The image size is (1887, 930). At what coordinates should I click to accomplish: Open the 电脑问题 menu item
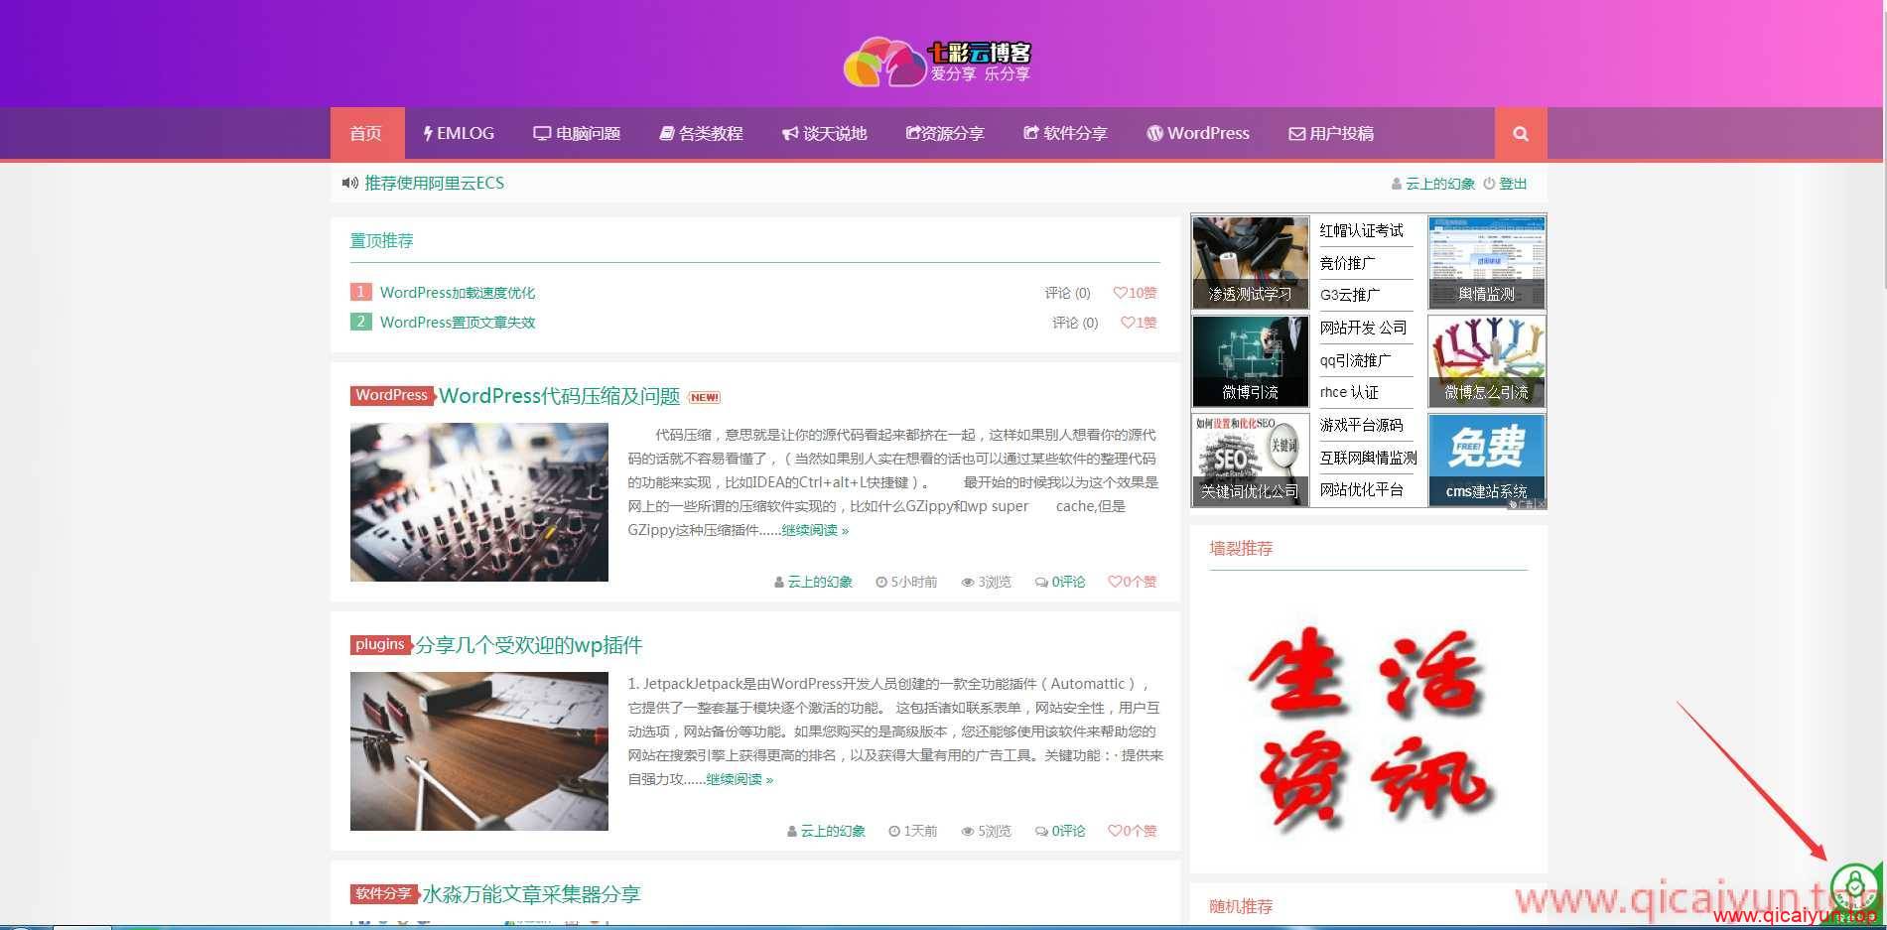click(x=577, y=134)
